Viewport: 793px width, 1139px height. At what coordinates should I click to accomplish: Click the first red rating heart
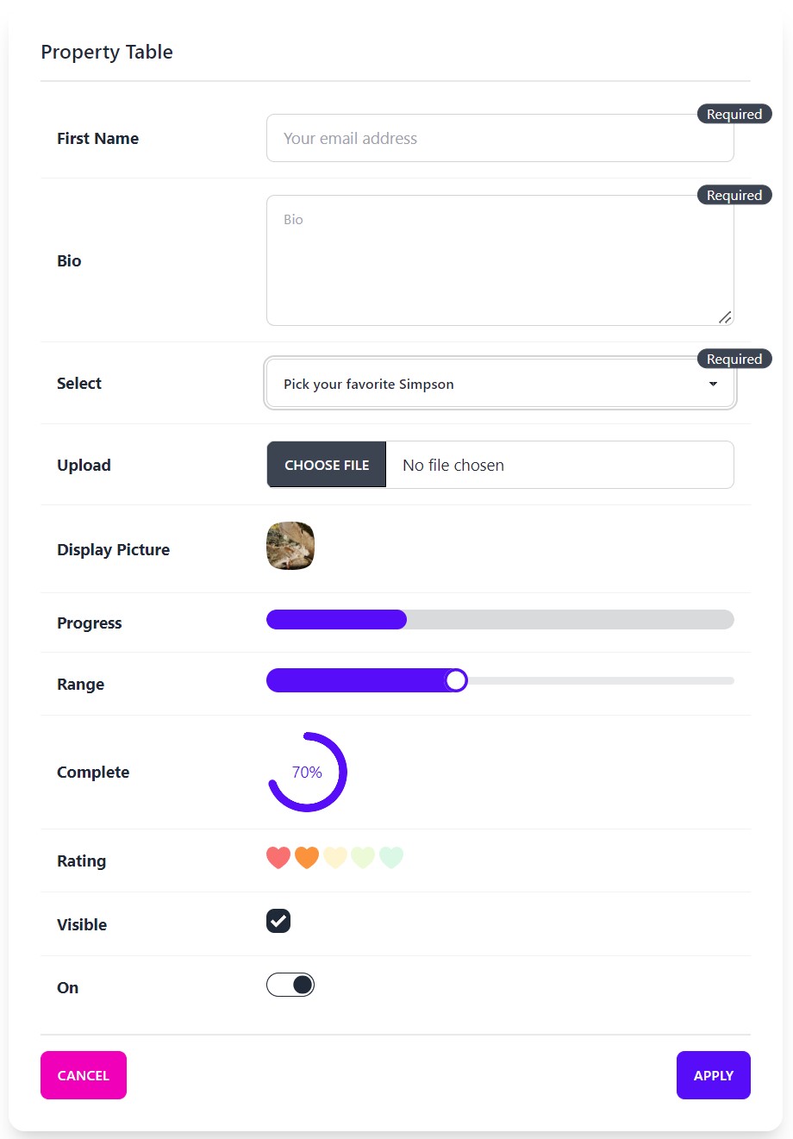point(278,858)
